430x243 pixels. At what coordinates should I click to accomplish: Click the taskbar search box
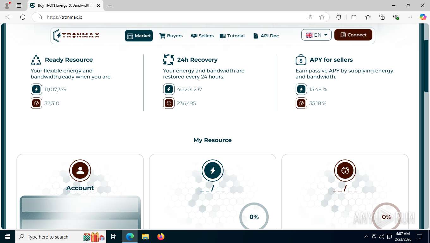point(61,237)
